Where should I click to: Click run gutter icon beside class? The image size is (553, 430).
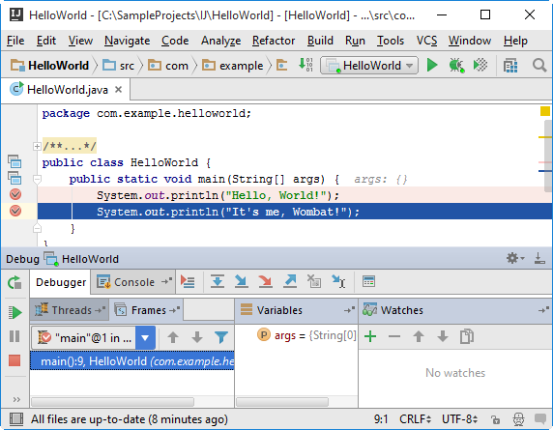click(15, 161)
